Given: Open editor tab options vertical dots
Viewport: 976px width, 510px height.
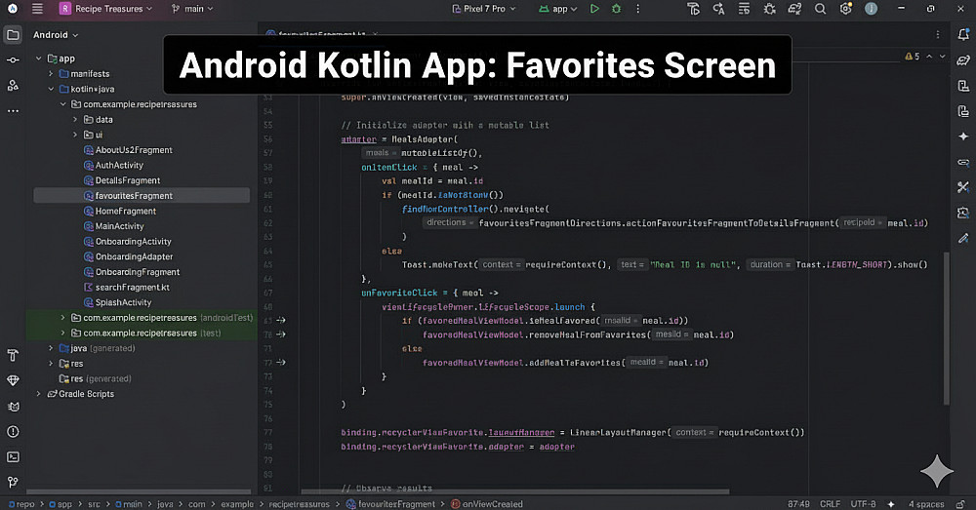Looking at the screenshot, I should pos(937,35).
